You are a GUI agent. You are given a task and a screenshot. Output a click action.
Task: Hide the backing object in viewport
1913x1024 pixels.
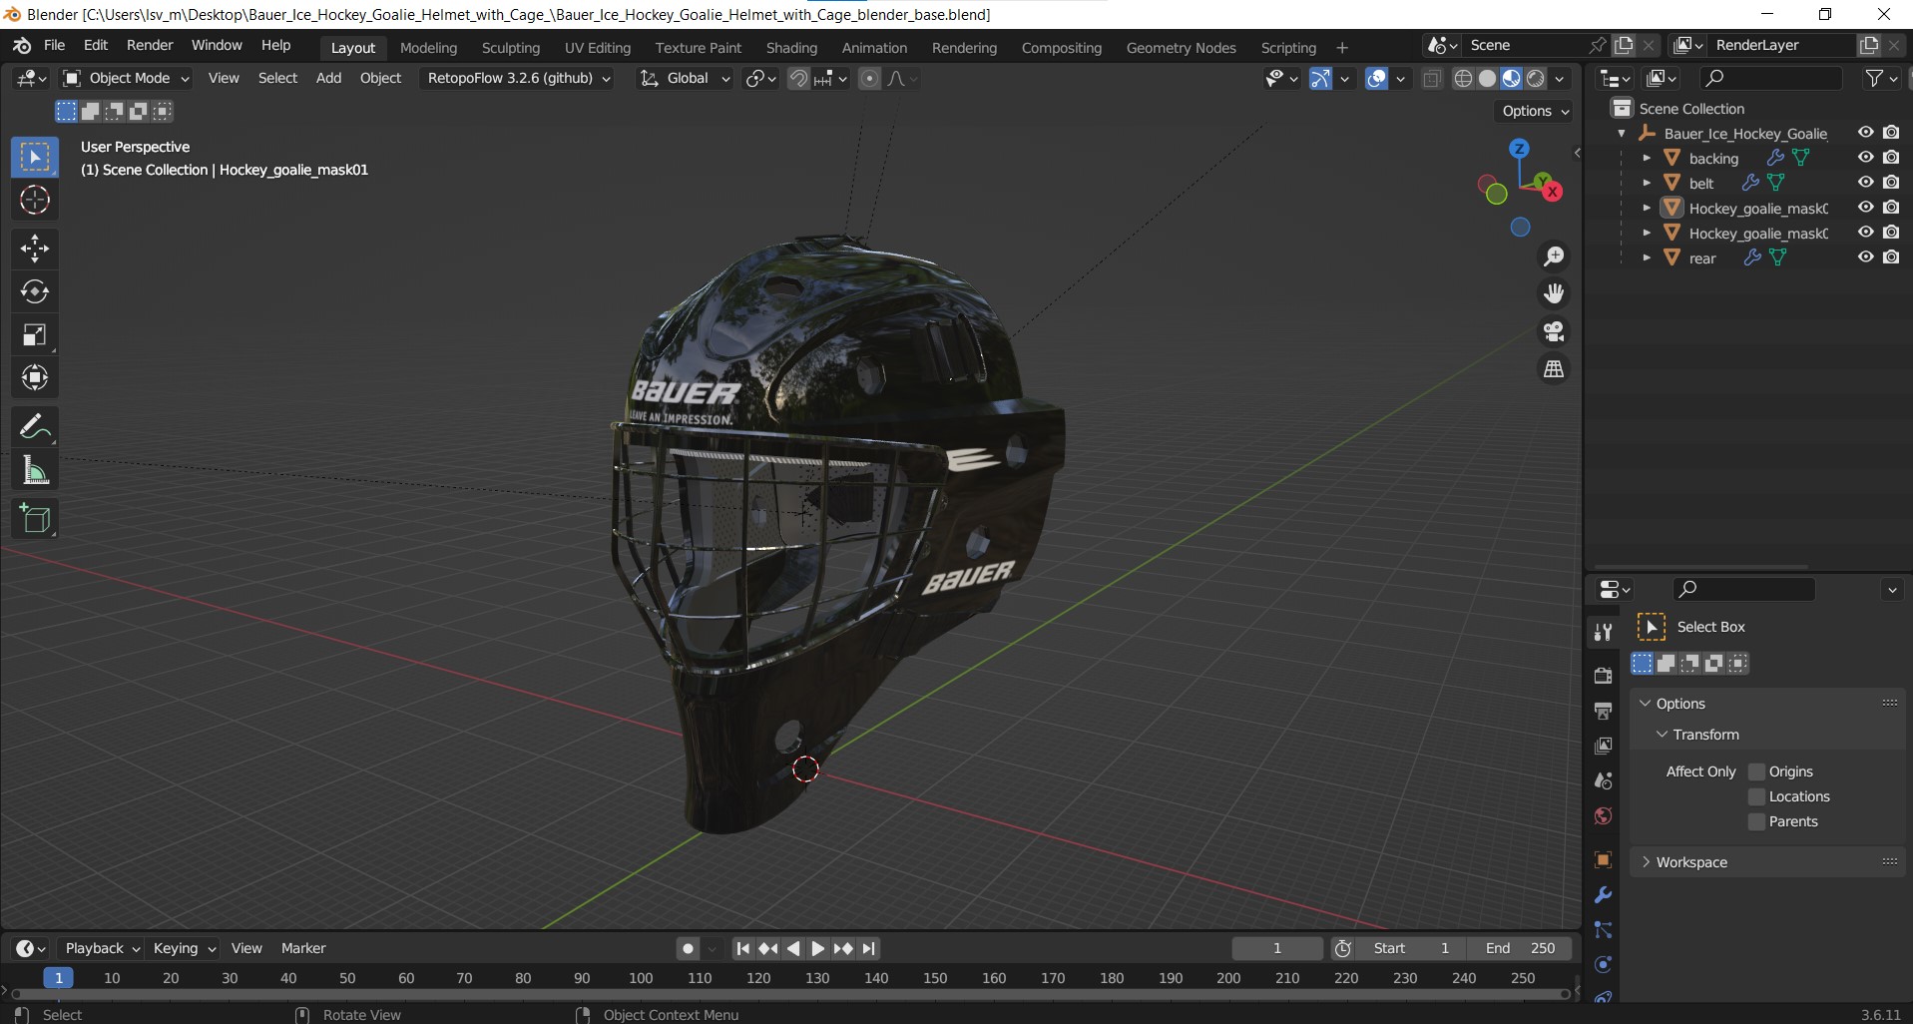pyautogui.click(x=1865, y=158)
